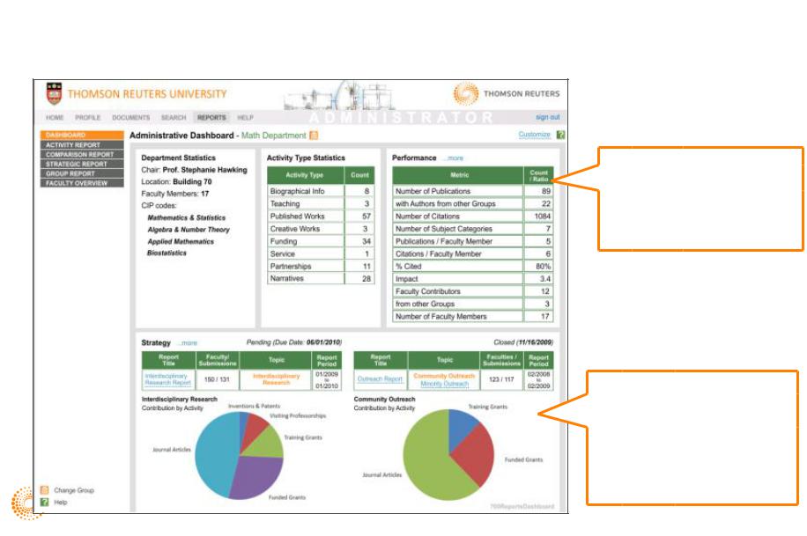807x536 pixels.
Task: Click the Change Group label
Action: coord(74,490)
